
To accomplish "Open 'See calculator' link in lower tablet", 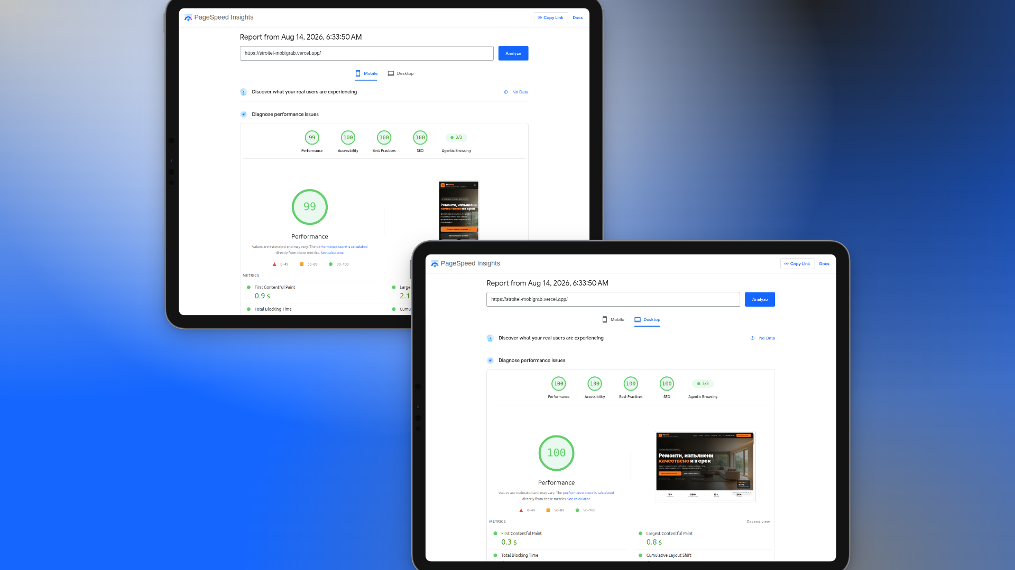I will (578, 499).
